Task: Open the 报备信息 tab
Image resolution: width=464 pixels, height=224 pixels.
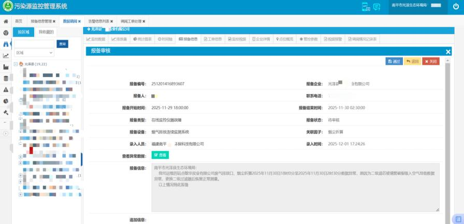Action: point(188,39)
